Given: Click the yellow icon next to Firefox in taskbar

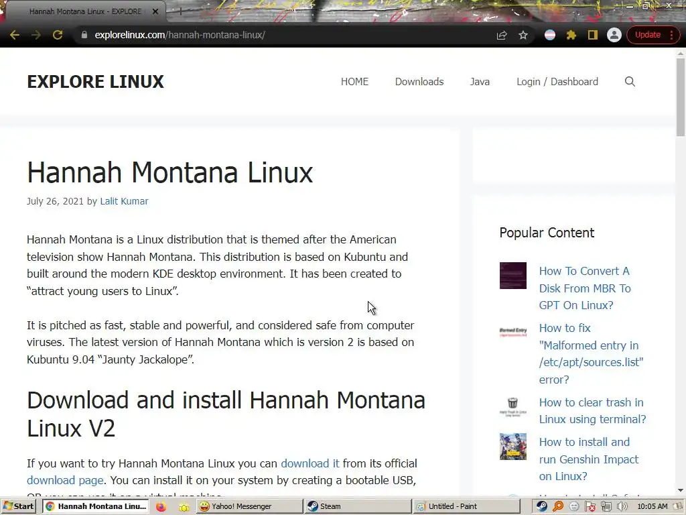Looking at the screenshot, I should click(x=184, y=507).
